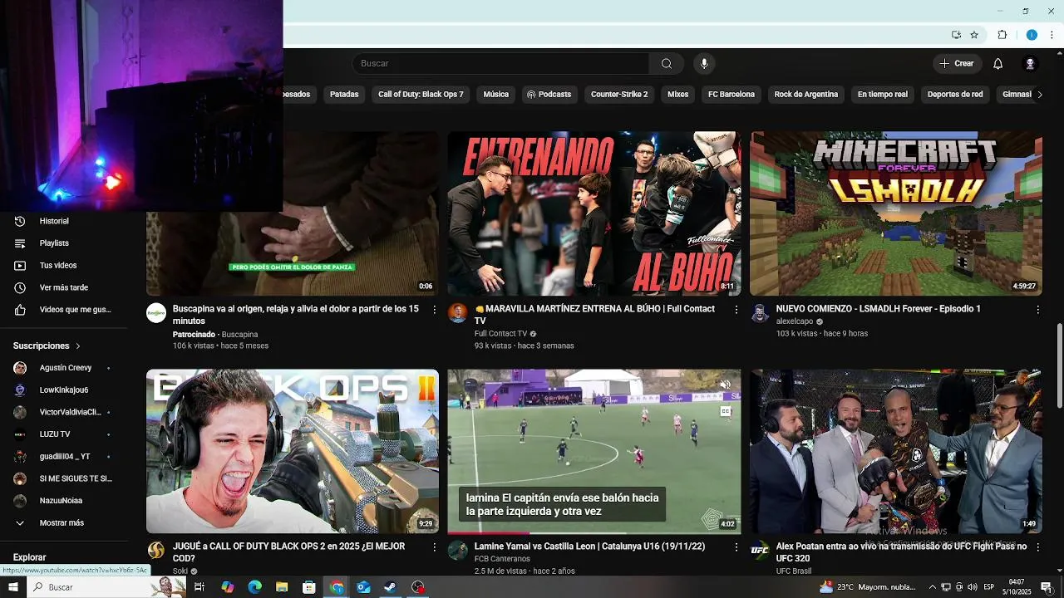Select the En tiempo real chip
Screen dimensions: 1064x598
pyautogui.click(x=883, y=95)
